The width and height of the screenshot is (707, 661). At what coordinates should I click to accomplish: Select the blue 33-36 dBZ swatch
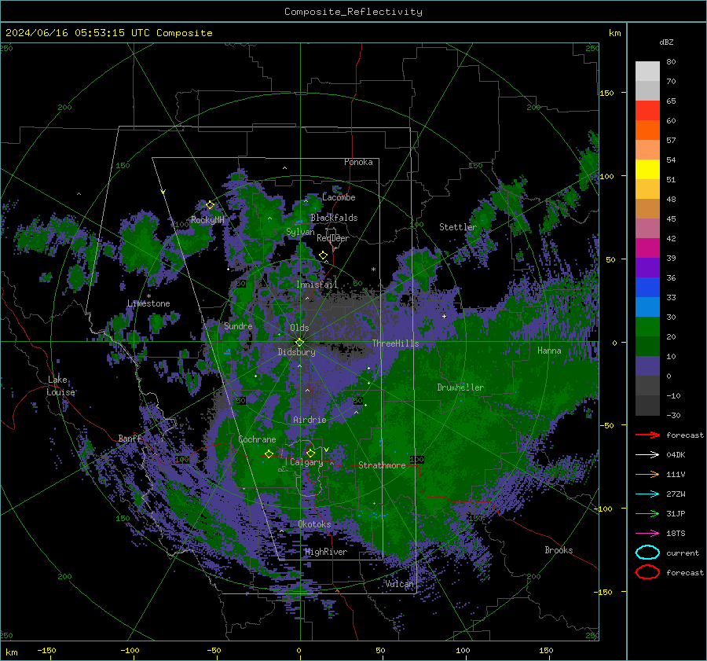647,288
